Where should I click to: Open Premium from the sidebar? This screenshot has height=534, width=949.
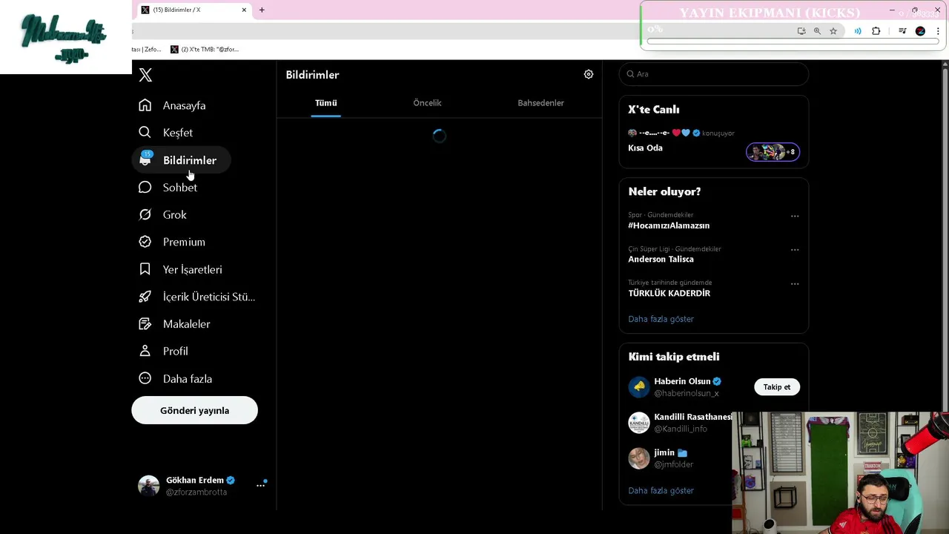click(173, 242)
